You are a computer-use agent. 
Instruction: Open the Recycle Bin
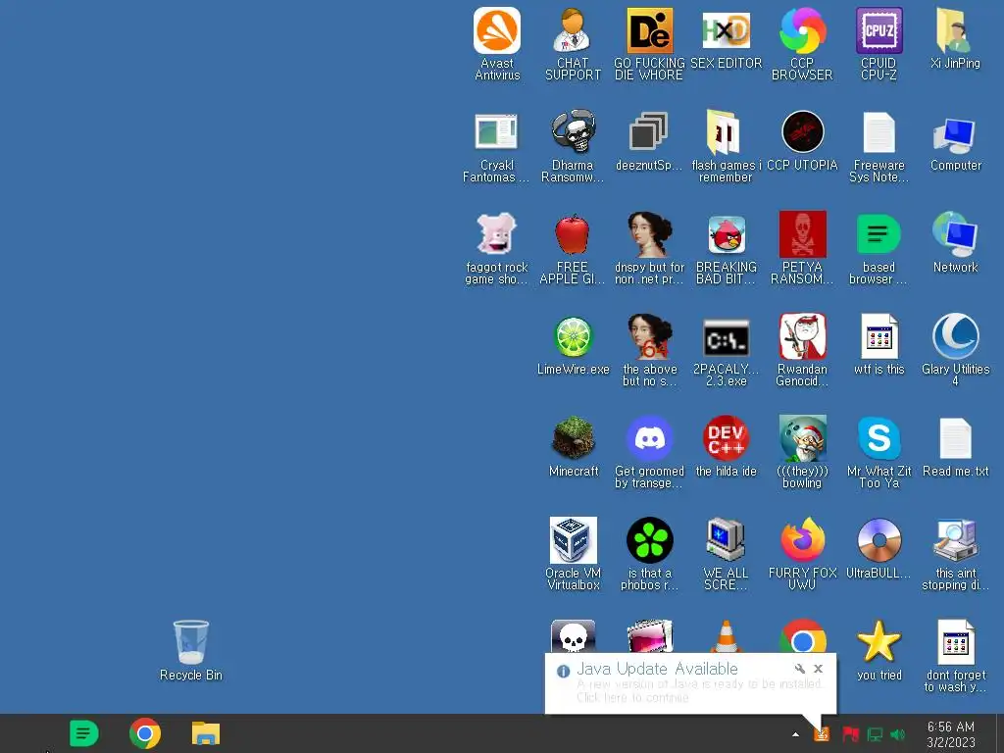tap(191, 651)
